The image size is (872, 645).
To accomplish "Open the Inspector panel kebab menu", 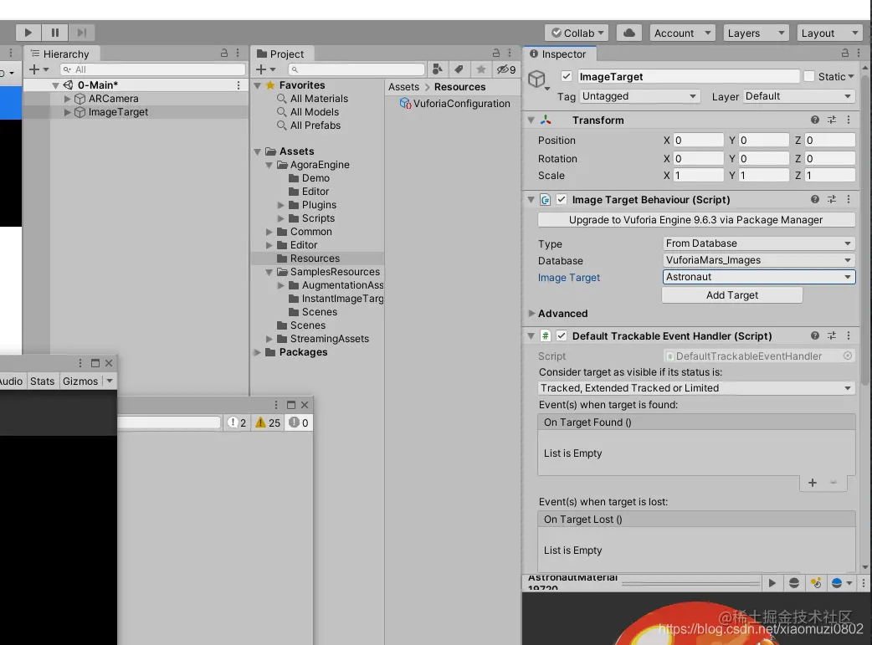I will 859,53.
